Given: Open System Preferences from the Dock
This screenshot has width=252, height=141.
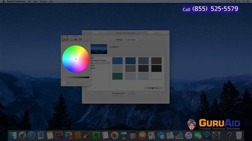Looking at the screenshot, I should (216, 136).
